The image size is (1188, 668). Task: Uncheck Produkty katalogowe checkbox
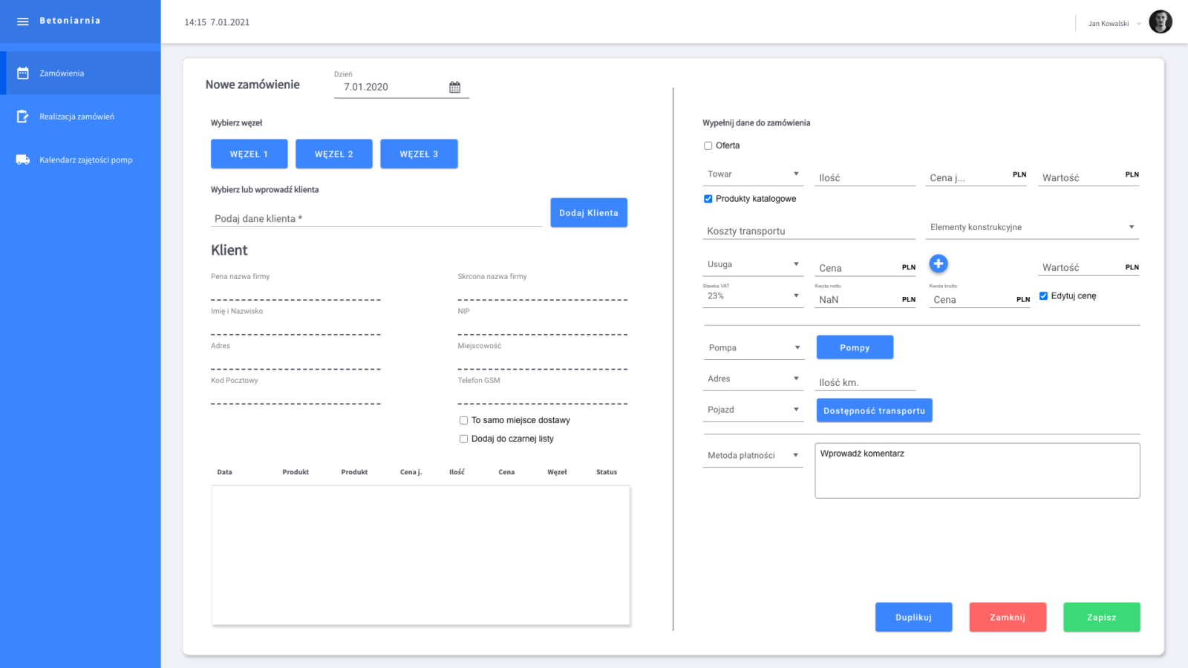coord(708,199)
